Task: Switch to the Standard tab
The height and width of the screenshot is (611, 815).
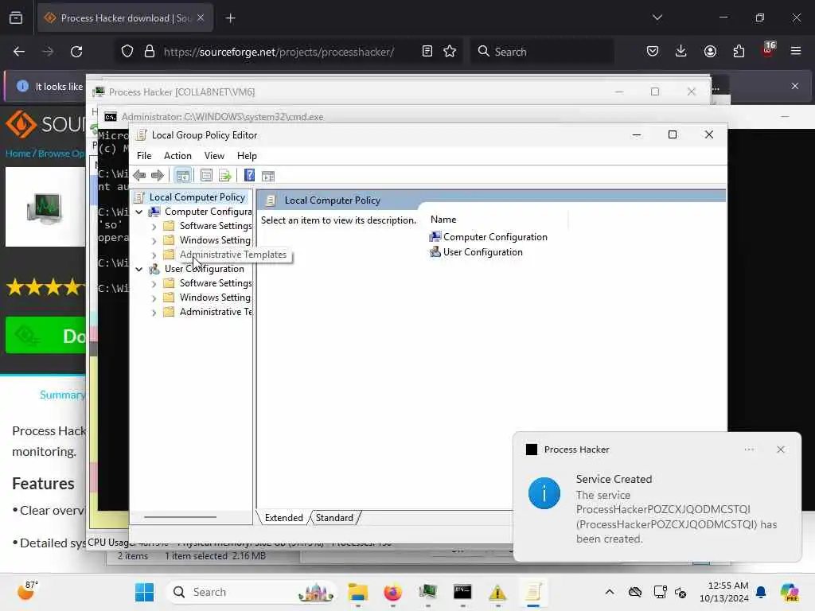Action: coord(334,517)
